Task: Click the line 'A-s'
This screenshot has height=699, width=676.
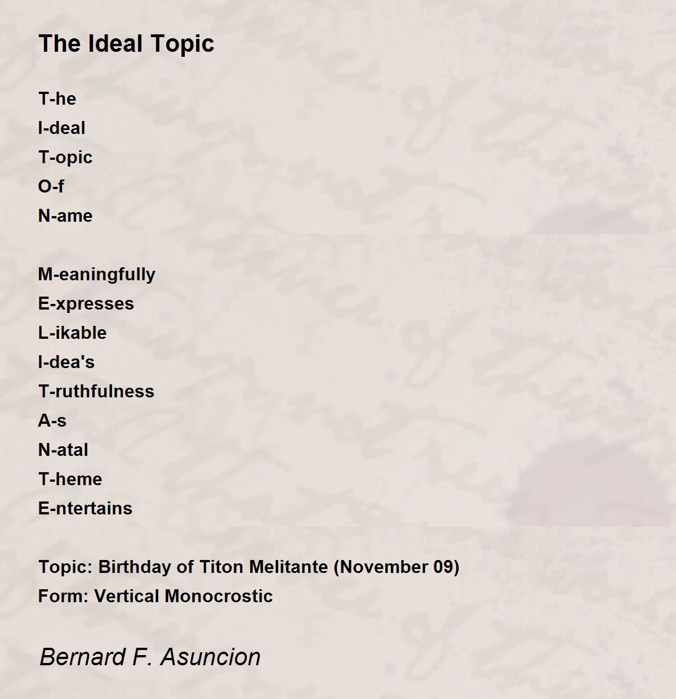Action: coord(52,420)
